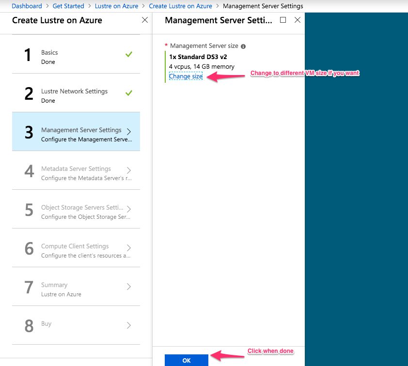Maximize the Management Server Settings blade

click(x=283, y=20)
